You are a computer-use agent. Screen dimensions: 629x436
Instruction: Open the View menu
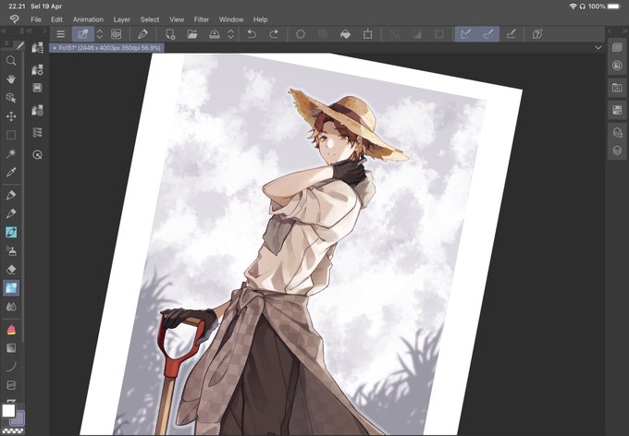click(x=177, y=19)
